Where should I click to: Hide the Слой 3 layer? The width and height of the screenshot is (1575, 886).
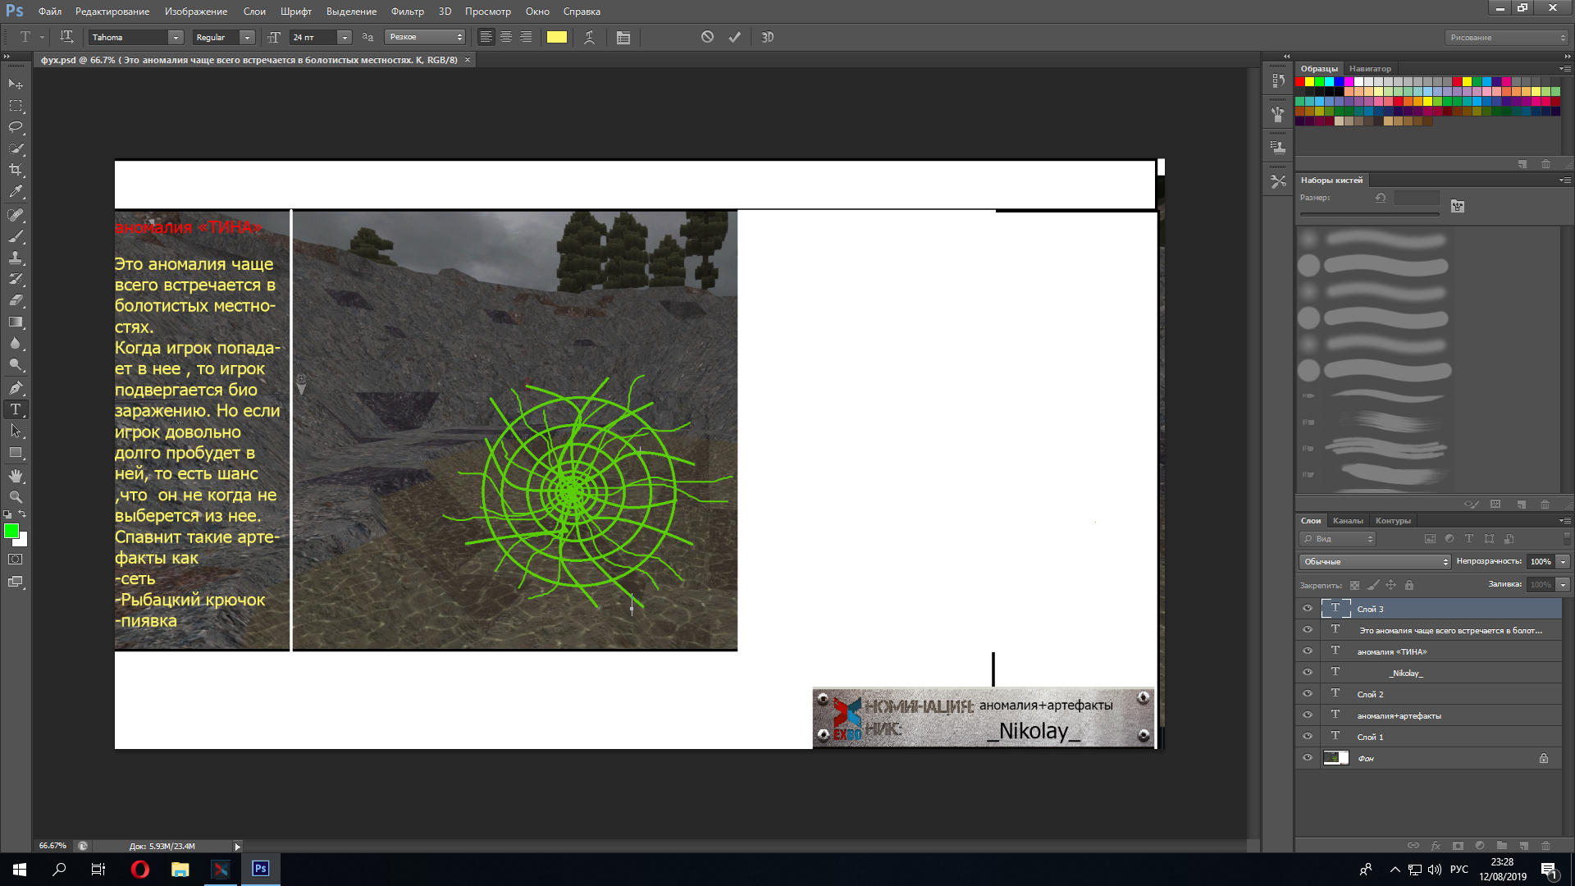coord(1308,609)
